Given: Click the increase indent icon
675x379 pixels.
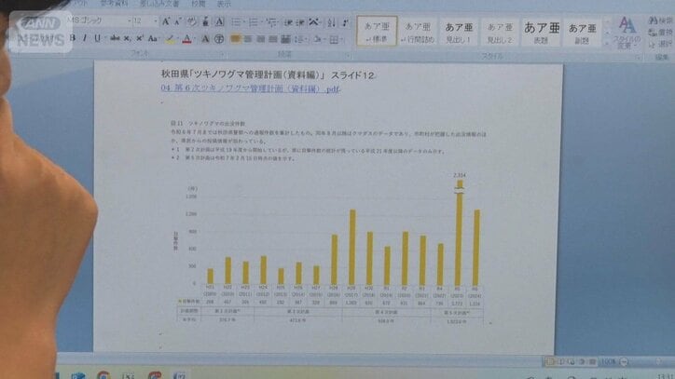Looking at the screenshot, I should tap(300, 22).
